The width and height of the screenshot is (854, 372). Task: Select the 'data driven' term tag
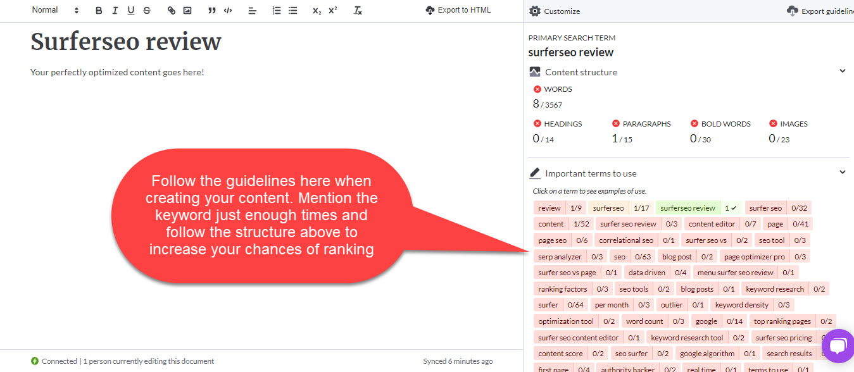(657, 273)
